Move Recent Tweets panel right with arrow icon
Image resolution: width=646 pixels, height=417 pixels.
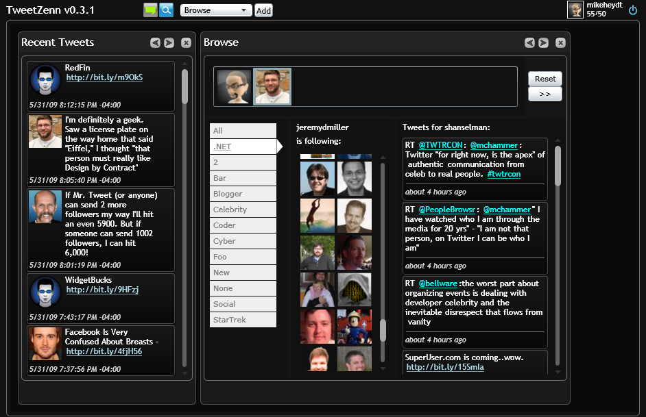point(169,42)
